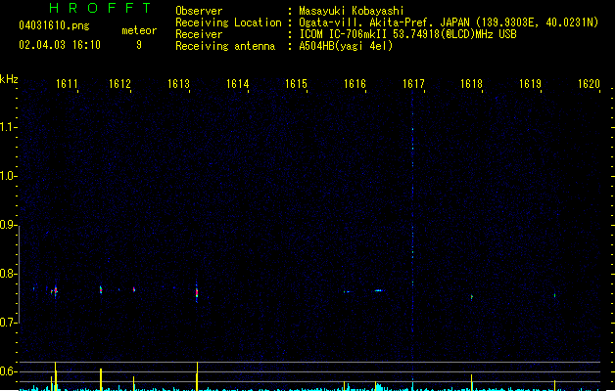Click the 1.0 kHz frequency label
Image resolution: width=616 pixels, height=391 pixels.
point(8,176)
